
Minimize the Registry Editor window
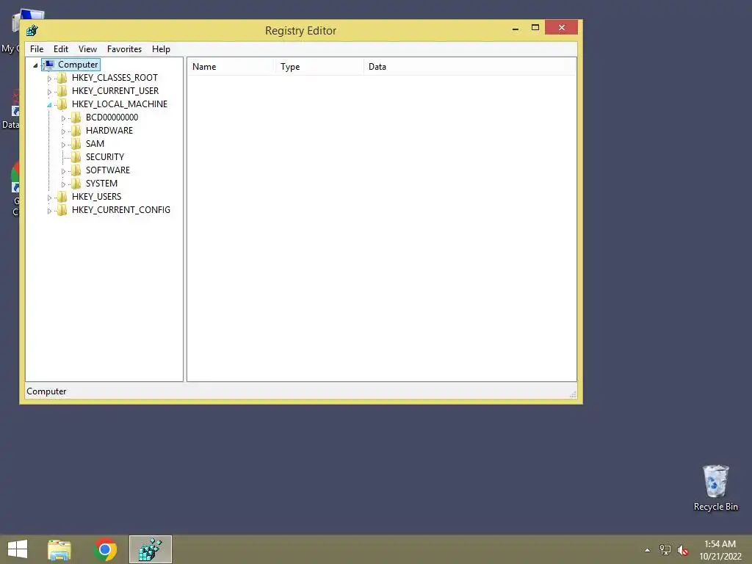coord(516,28)
